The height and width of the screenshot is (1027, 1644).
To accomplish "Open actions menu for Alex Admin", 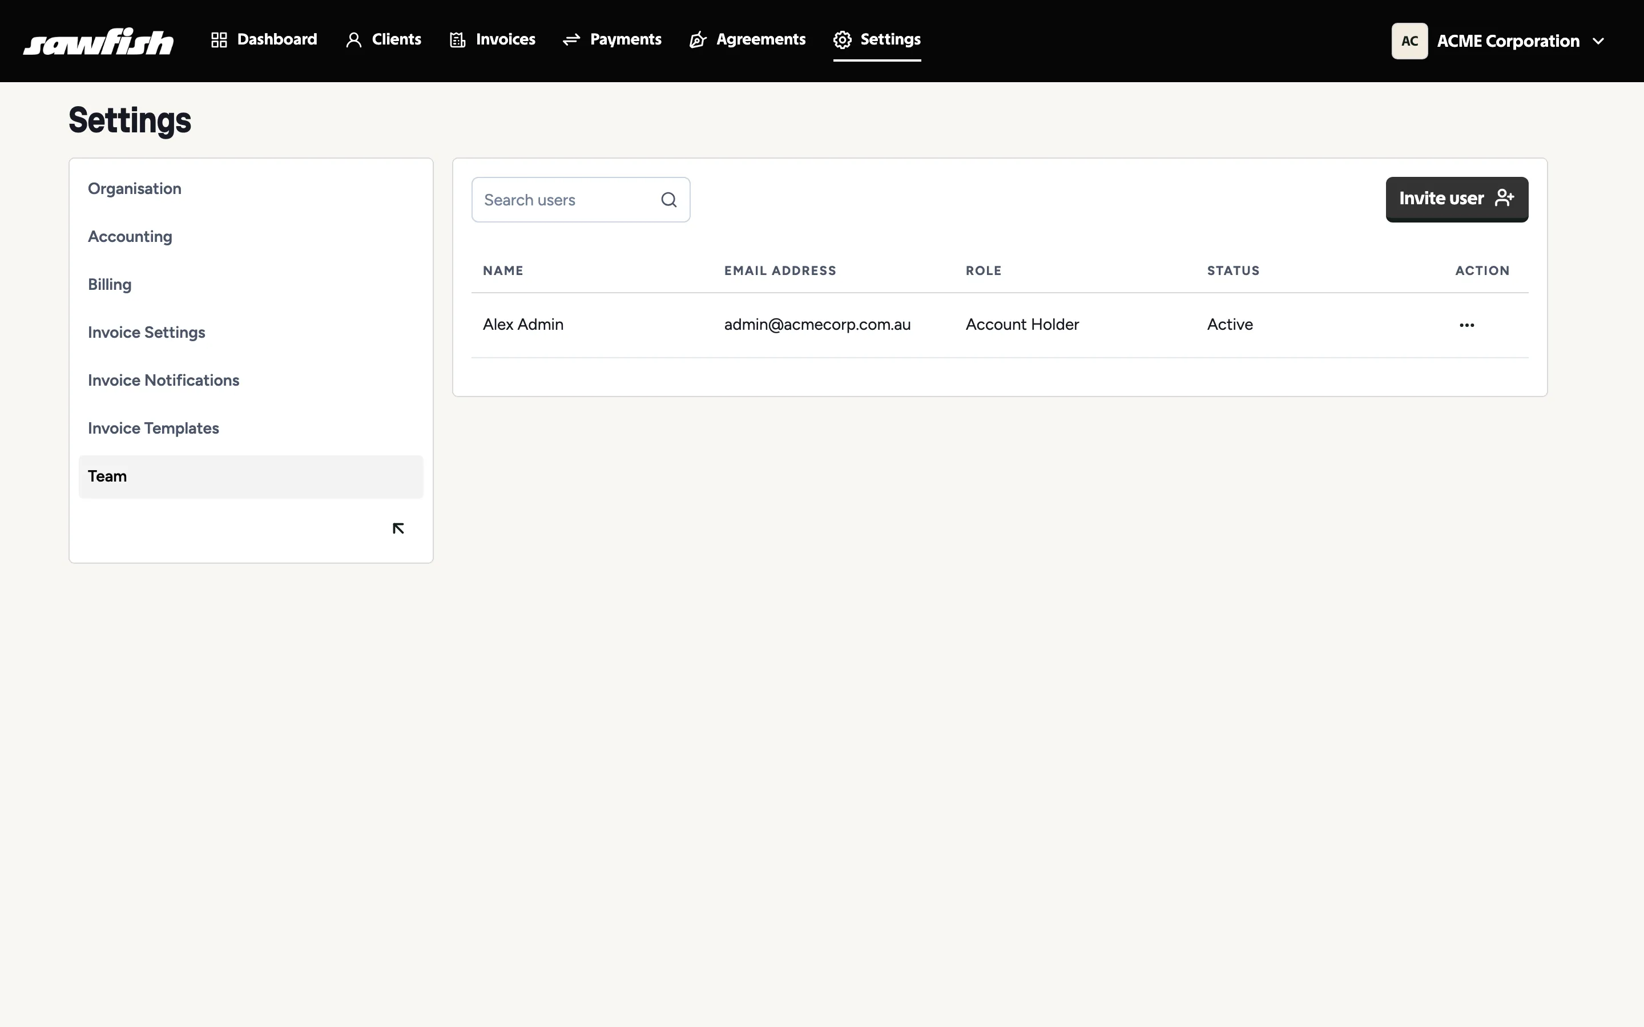I will (x=1466, y=325).
